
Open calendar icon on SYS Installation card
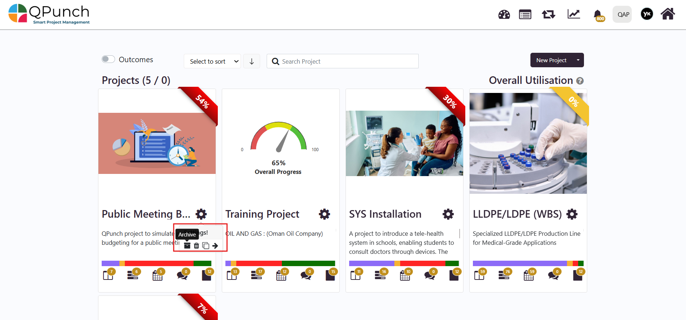405,276
